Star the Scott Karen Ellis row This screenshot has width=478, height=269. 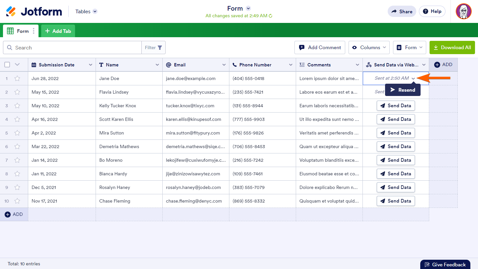[17, 119]
